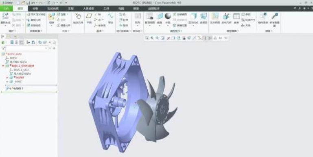313x157 pixels.
Task: Open the Get Data group dropdown
Action: 36,31
